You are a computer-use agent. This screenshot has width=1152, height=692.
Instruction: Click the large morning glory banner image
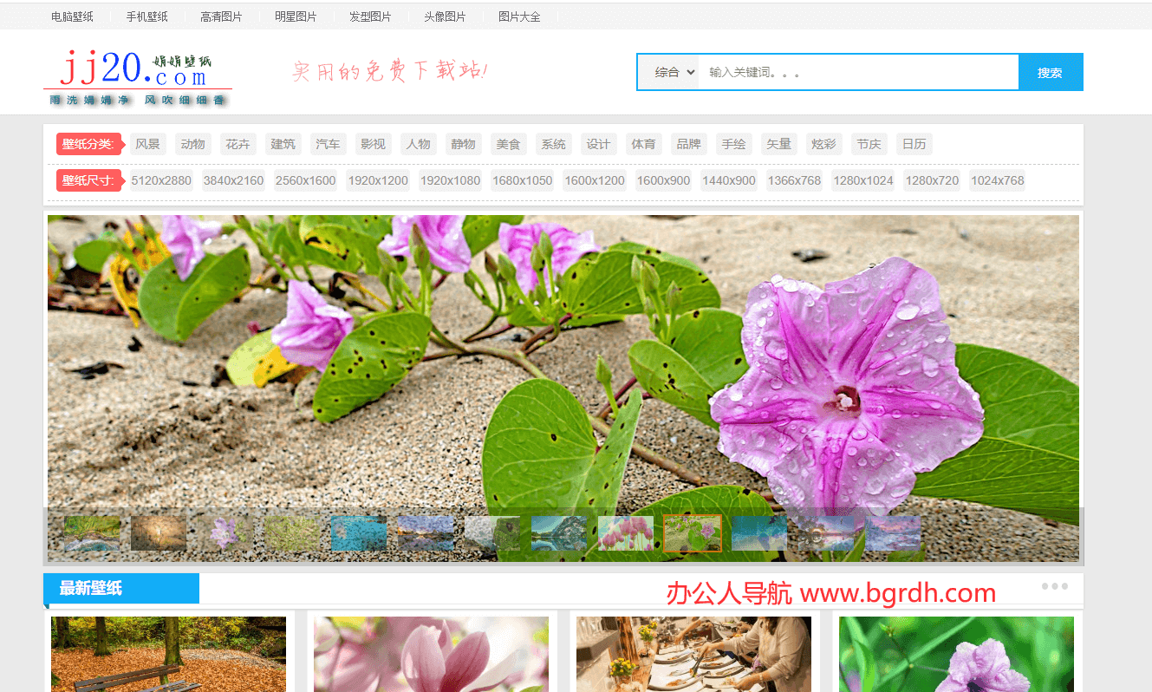coord(563,361)
